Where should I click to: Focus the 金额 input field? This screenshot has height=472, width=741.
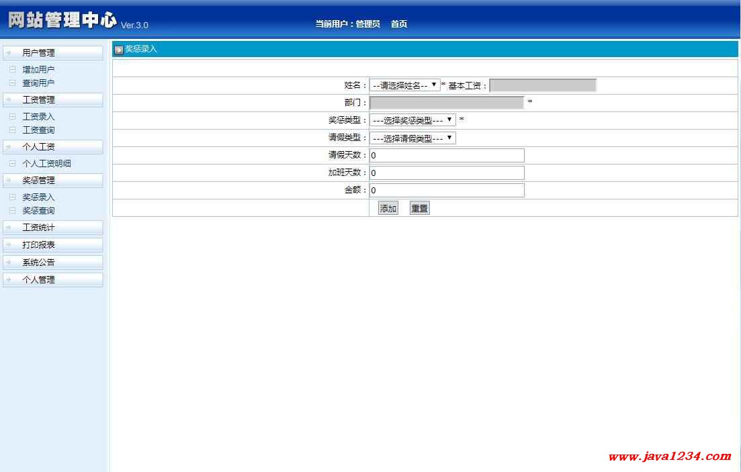click(447, 191)
